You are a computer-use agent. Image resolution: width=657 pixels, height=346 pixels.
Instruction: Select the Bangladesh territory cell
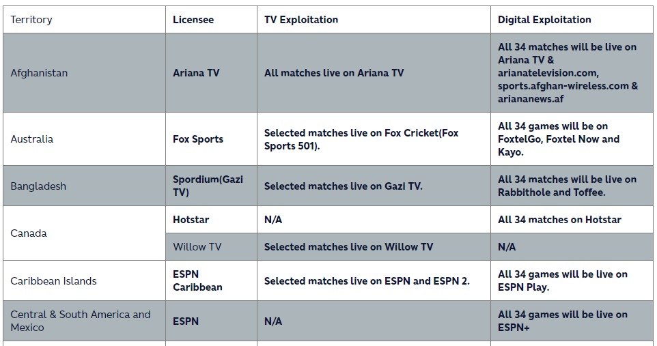point(38,186)
